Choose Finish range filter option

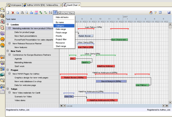click(64, 33)
